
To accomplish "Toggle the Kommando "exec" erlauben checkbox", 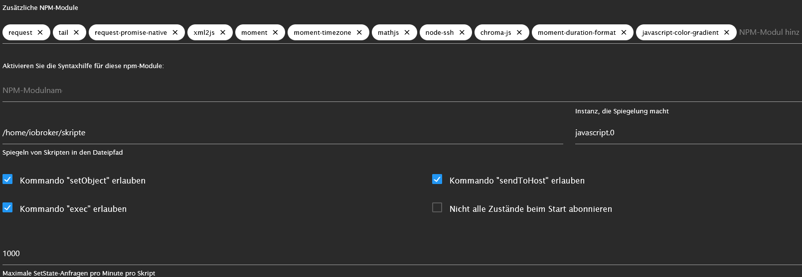I will pyautogui.click(x=7, y=207).
